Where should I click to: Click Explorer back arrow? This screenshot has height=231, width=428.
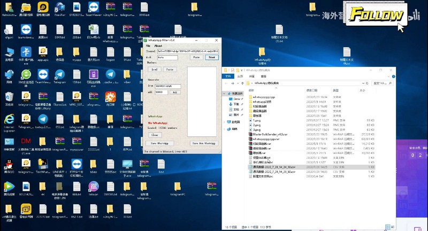click(x=226, y=83)
